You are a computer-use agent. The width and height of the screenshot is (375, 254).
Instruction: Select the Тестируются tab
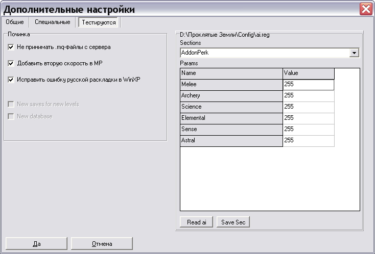(x=98, y=22)
